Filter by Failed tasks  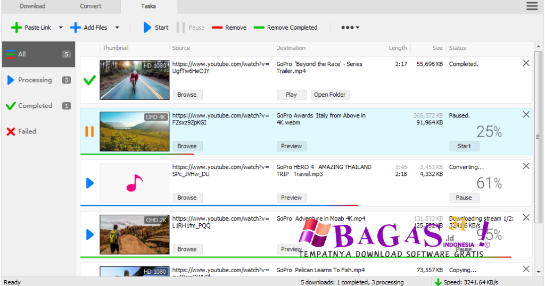pyautogui.click(x=38, y=131)
